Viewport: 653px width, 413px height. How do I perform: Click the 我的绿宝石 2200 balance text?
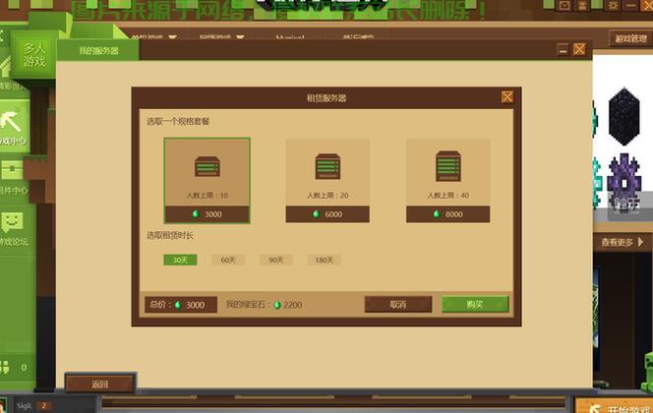264,305
